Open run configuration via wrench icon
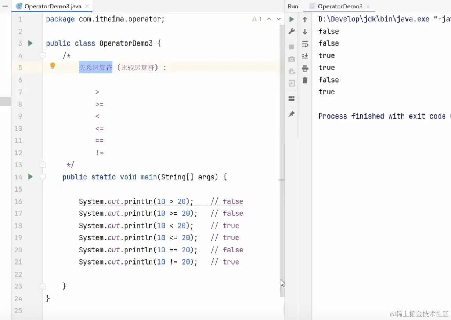 point(292,31)
